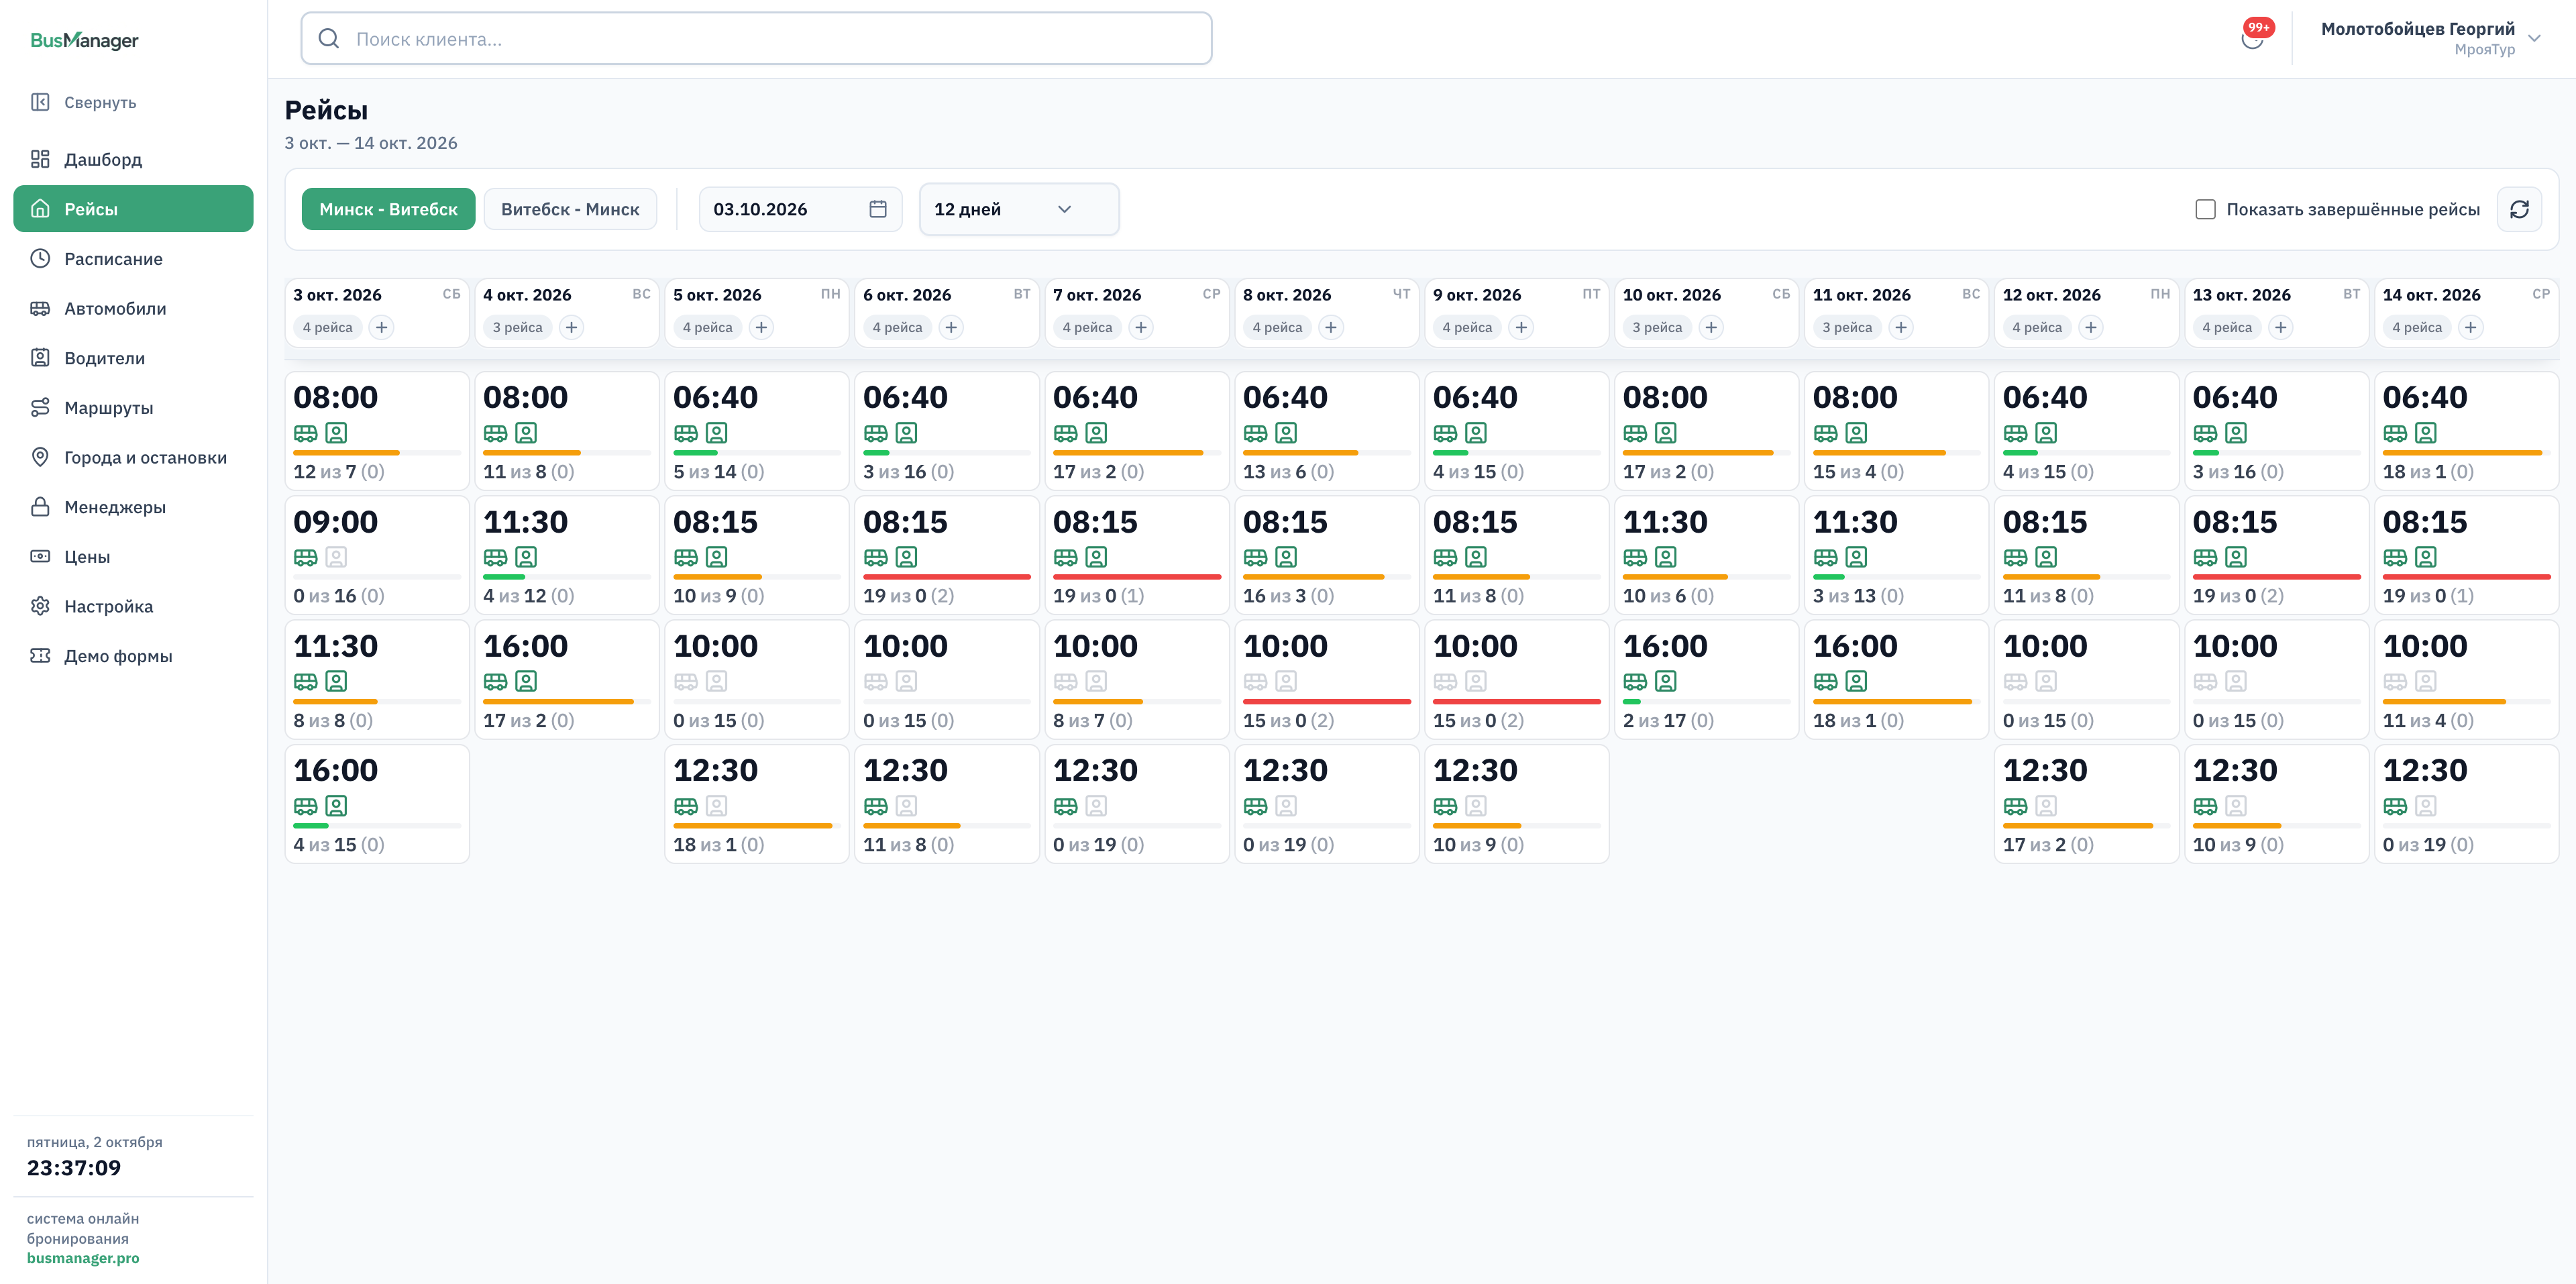Click the Менеджеры lock icon

coord(40,507)
